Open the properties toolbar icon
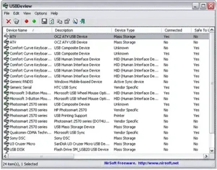Screen dimensions: 217x170 click(67, 21)
